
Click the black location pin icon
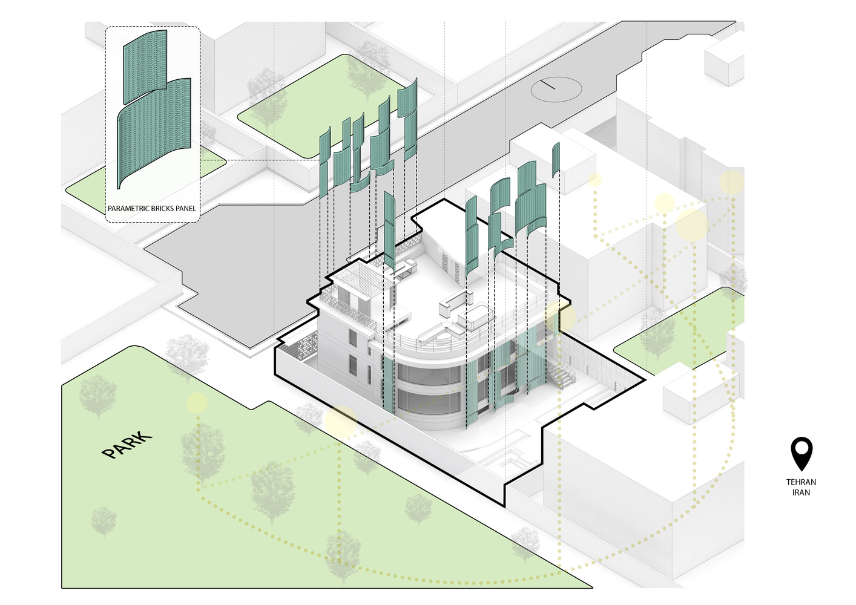802,453
